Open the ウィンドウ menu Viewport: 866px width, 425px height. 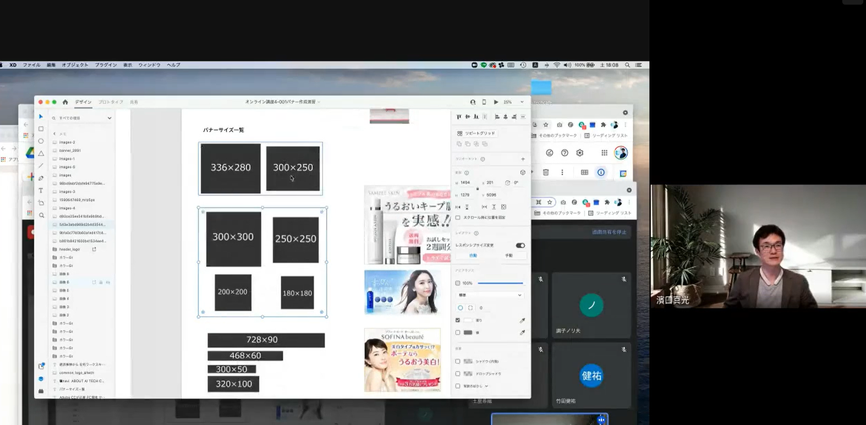point(149,65)
